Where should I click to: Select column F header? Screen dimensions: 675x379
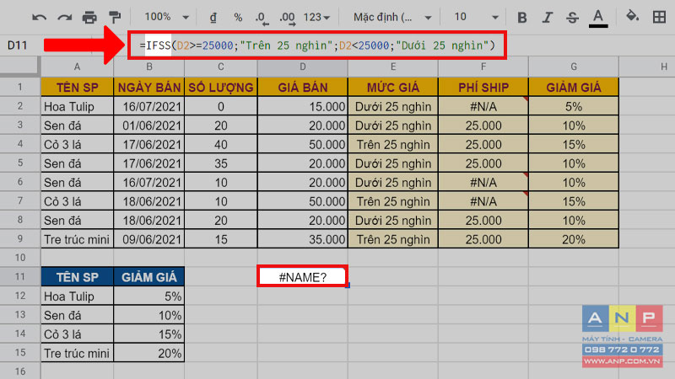[483, 67]
